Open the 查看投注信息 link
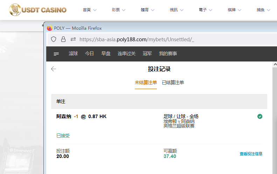Screen dimensions: 277x174 251,154
